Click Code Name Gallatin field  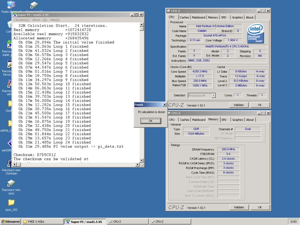[x=202, y=31]
